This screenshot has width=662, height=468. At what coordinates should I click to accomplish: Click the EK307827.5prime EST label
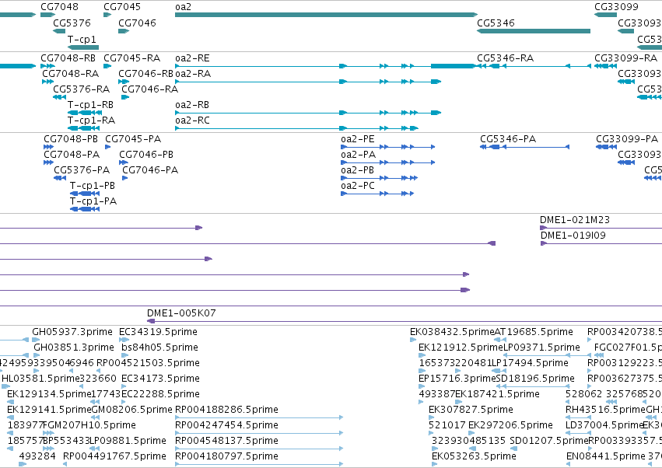[471, 410]
